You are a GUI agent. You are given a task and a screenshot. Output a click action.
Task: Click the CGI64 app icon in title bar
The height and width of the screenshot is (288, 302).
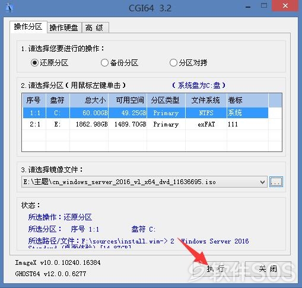[x=9, y=8]
